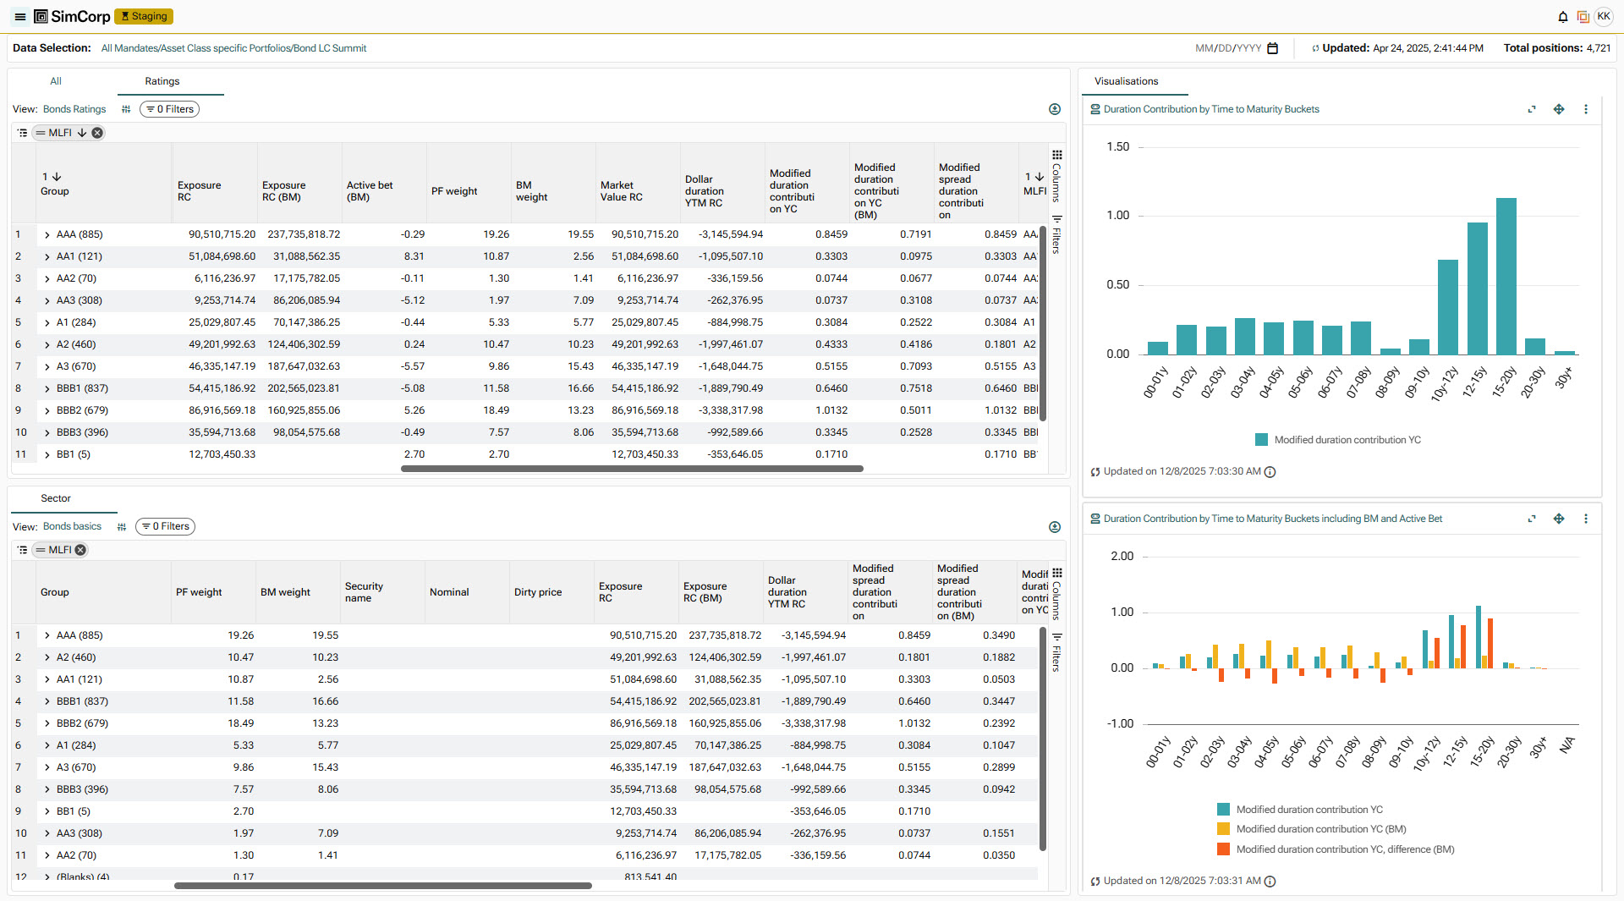Open the 0 Filters button in Ratings panel
This screenshot has height=901, width=1624.
[170, 109]
